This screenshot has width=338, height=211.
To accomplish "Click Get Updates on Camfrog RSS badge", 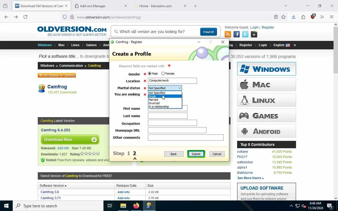I will [57, 75].
